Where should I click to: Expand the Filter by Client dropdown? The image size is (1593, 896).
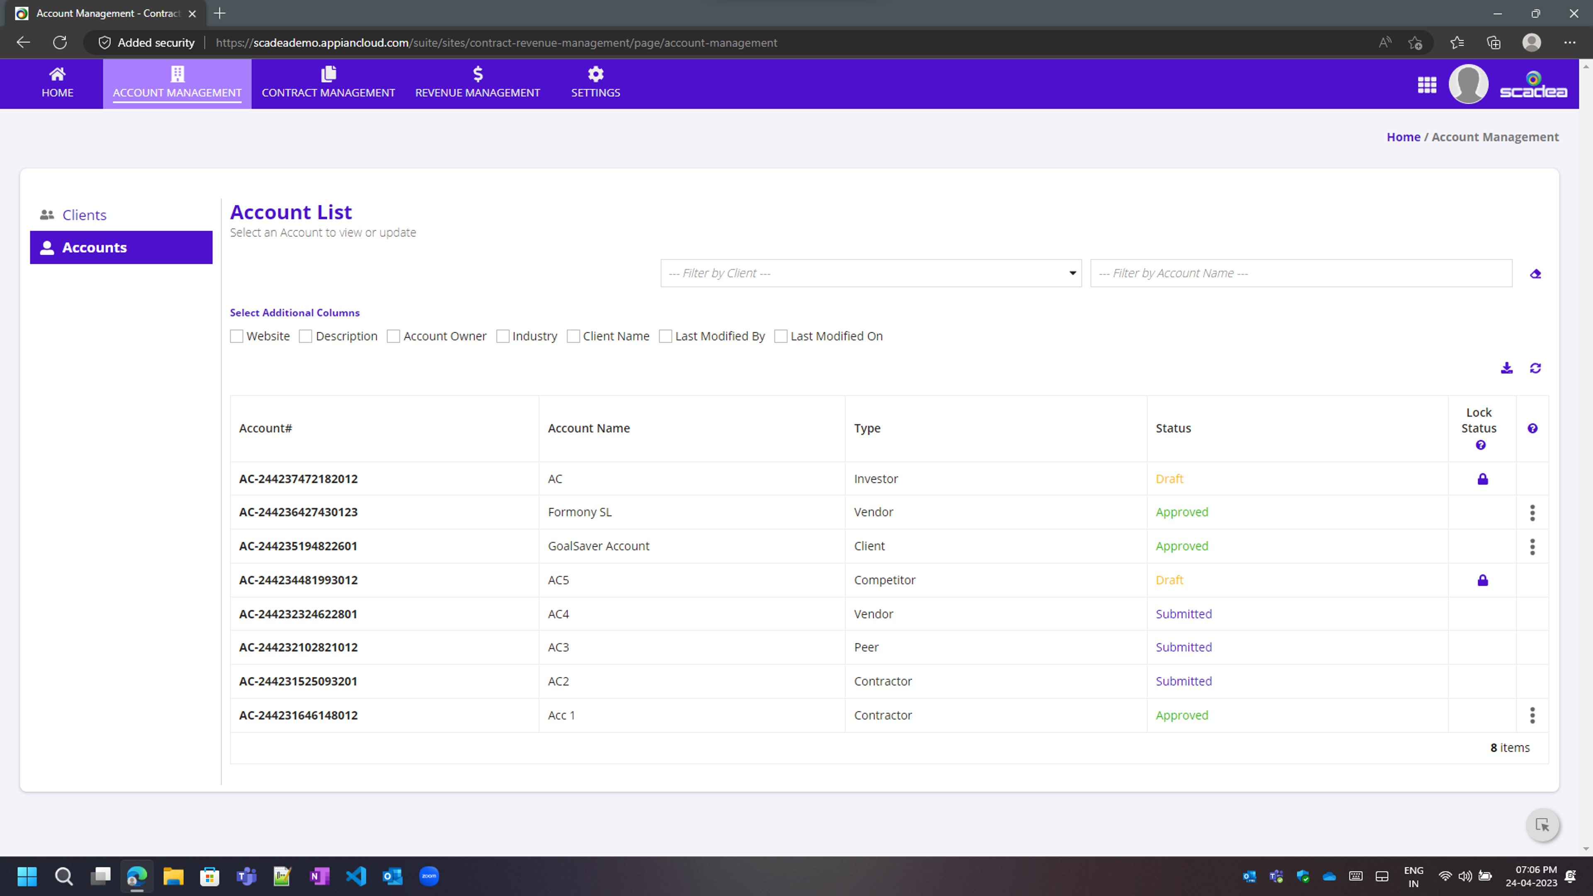coord(871,273)
